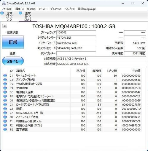Select the ロード/アンロードサイクル回数 row

72,104
